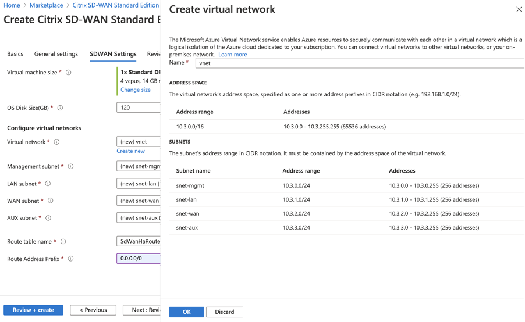Click Create new virtual network link
Viewport: 525px width, 322px height.
point(130,151)
